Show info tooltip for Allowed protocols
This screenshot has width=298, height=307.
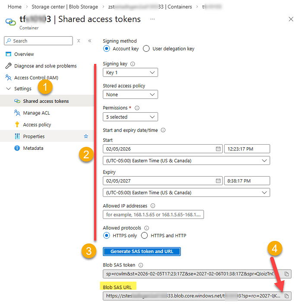click(x=146, y=228)
